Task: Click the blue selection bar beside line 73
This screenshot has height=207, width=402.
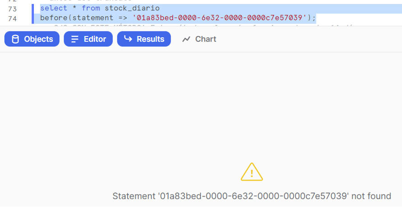Action: (32, 9)
